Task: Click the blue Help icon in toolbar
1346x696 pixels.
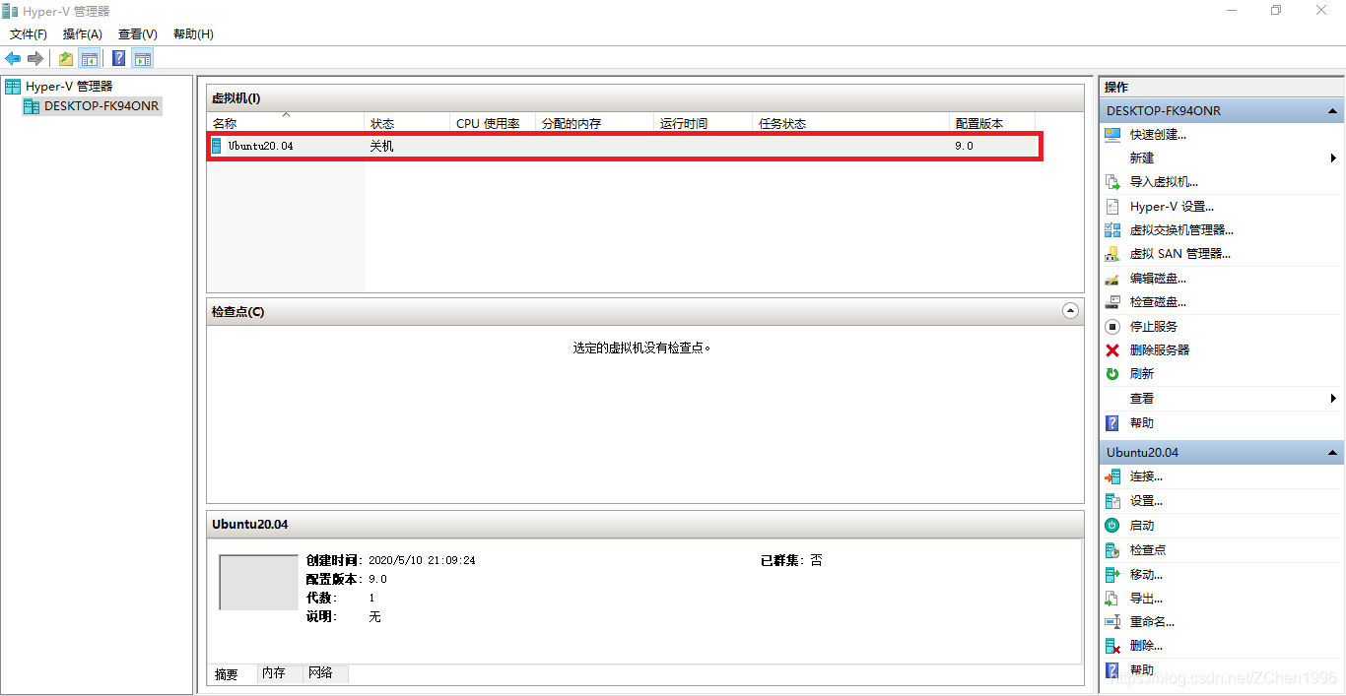Action: (x=118, y=58)
